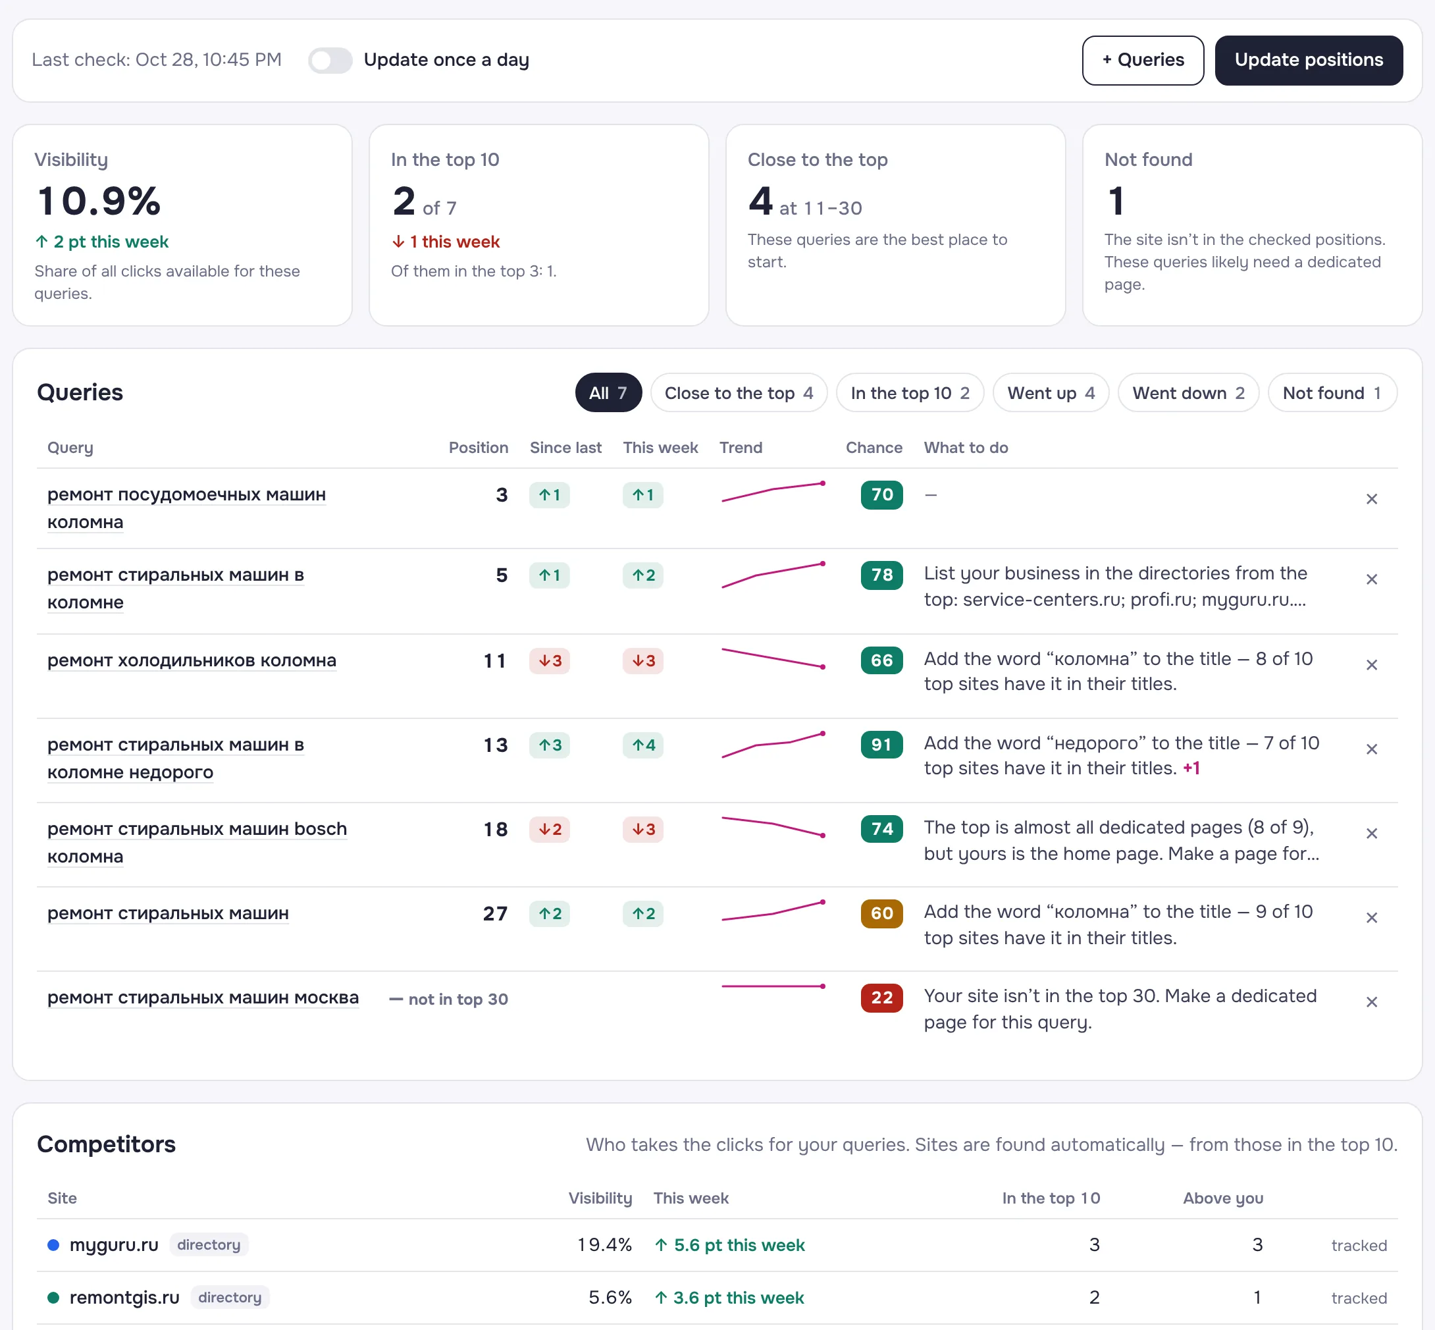1435x1330 pixels.
Task: Click competitor site remontgis.ru
Action: tap(124, 1298)
